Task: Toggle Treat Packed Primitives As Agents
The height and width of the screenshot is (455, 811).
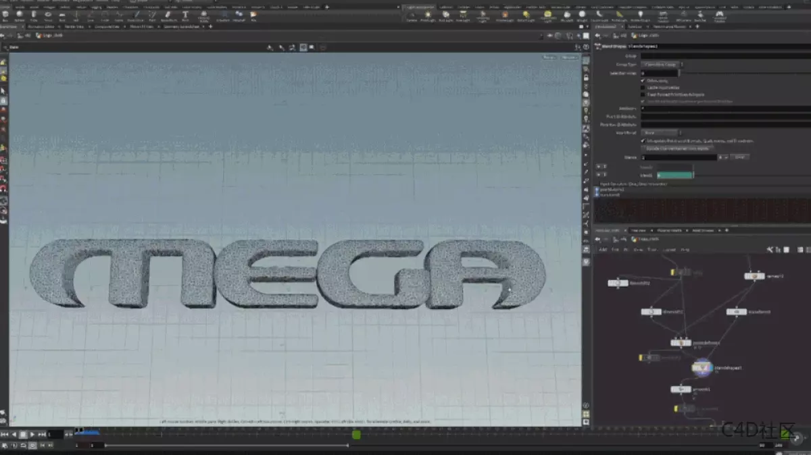Action: point(642,95)
